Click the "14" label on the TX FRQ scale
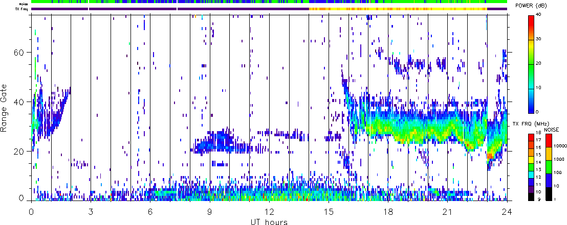This screenshot has width=567, height=225. [x=538, y=162]
